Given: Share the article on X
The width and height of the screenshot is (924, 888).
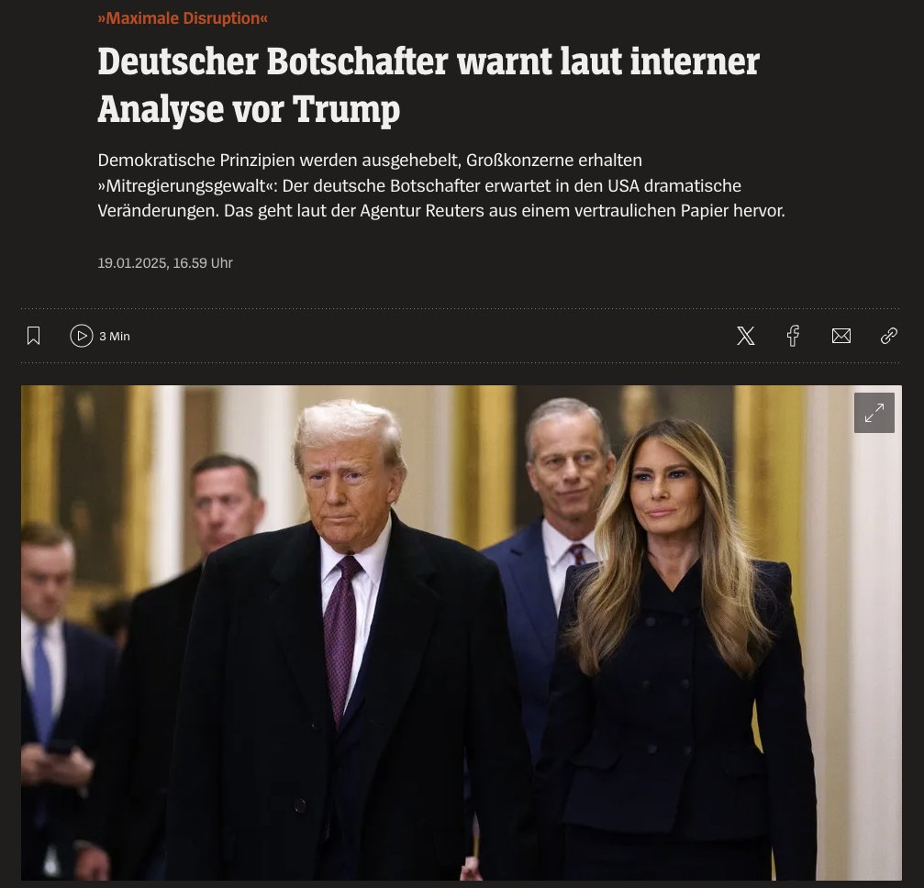Looking at the screenshot, I should [745, 336].
